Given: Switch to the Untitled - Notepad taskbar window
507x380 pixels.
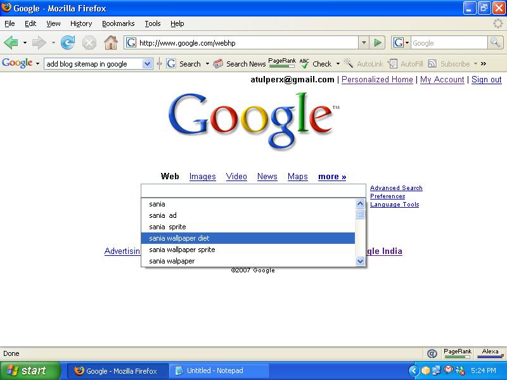Looking at the screenshot, I should coord(219,370).
